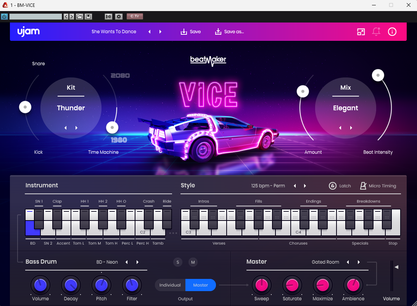
Task: Select previous Bass Drum sound
Action: click(x=127, y=262)
